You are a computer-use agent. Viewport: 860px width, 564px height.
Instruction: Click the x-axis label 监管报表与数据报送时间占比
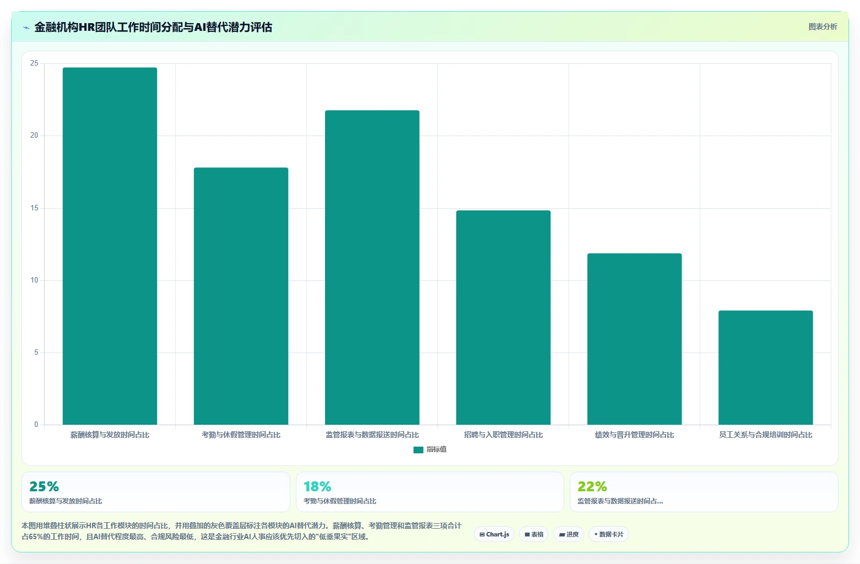(372, 435)
